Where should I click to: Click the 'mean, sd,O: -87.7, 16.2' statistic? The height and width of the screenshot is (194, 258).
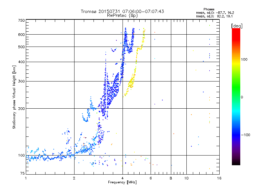[x=215, y=13]
